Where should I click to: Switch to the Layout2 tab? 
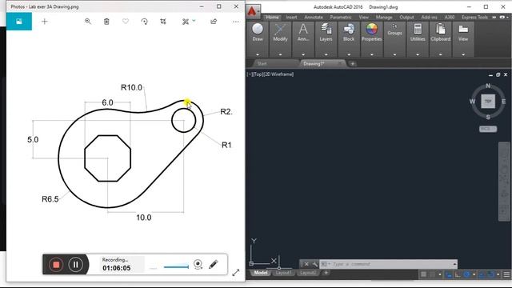point(307,273)
